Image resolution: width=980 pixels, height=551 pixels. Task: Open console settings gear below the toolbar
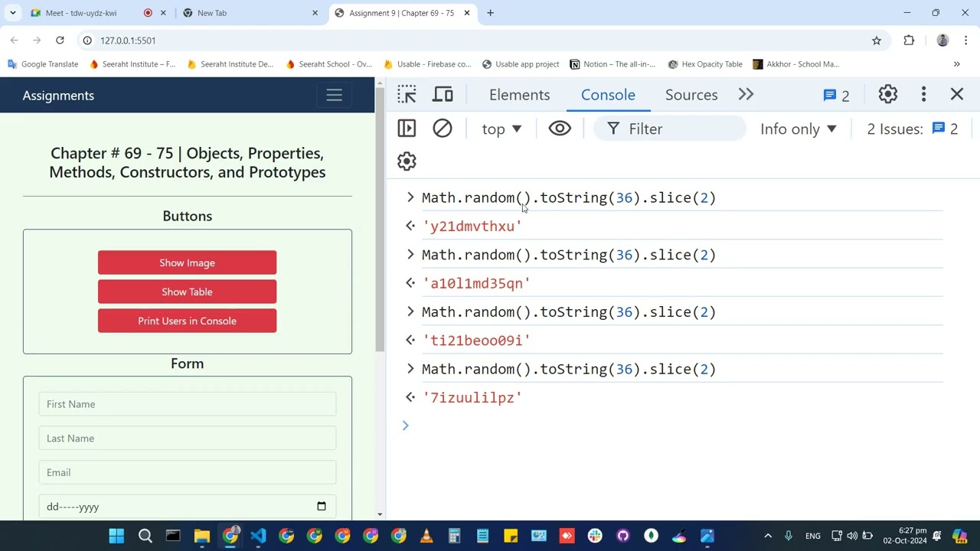[x=407, y=161]
